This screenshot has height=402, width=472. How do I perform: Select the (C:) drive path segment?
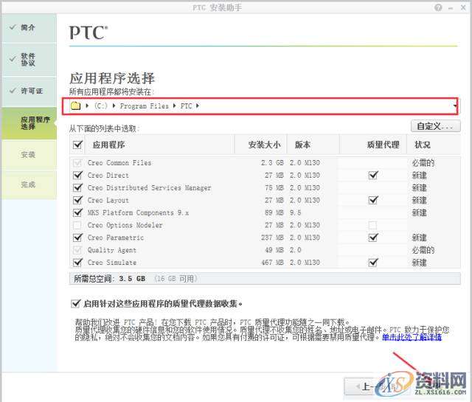[101, 106]
